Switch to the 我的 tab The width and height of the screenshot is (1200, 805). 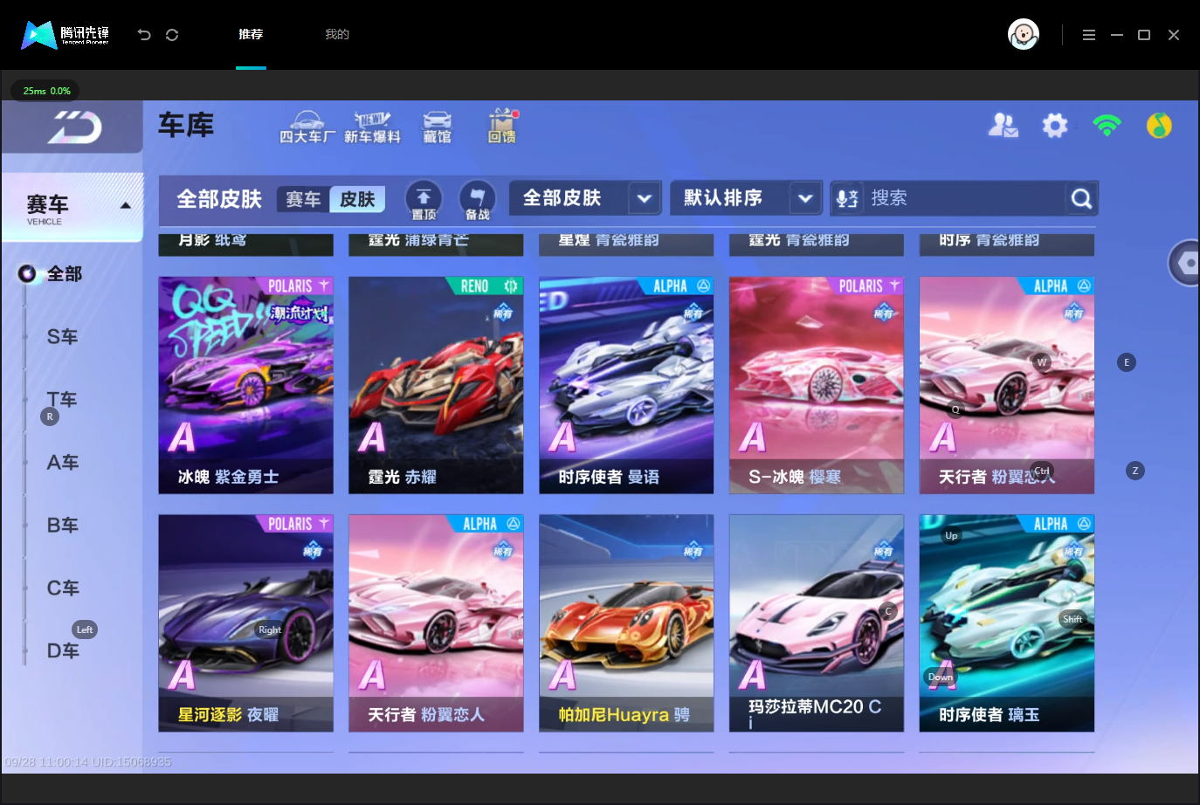337,35
